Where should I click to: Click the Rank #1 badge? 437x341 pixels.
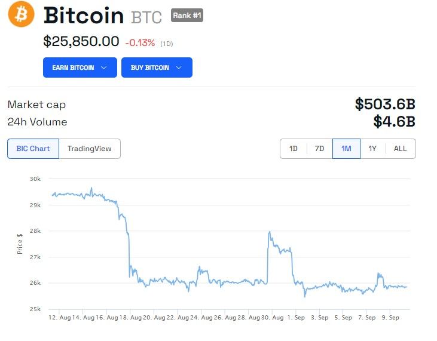187,16
